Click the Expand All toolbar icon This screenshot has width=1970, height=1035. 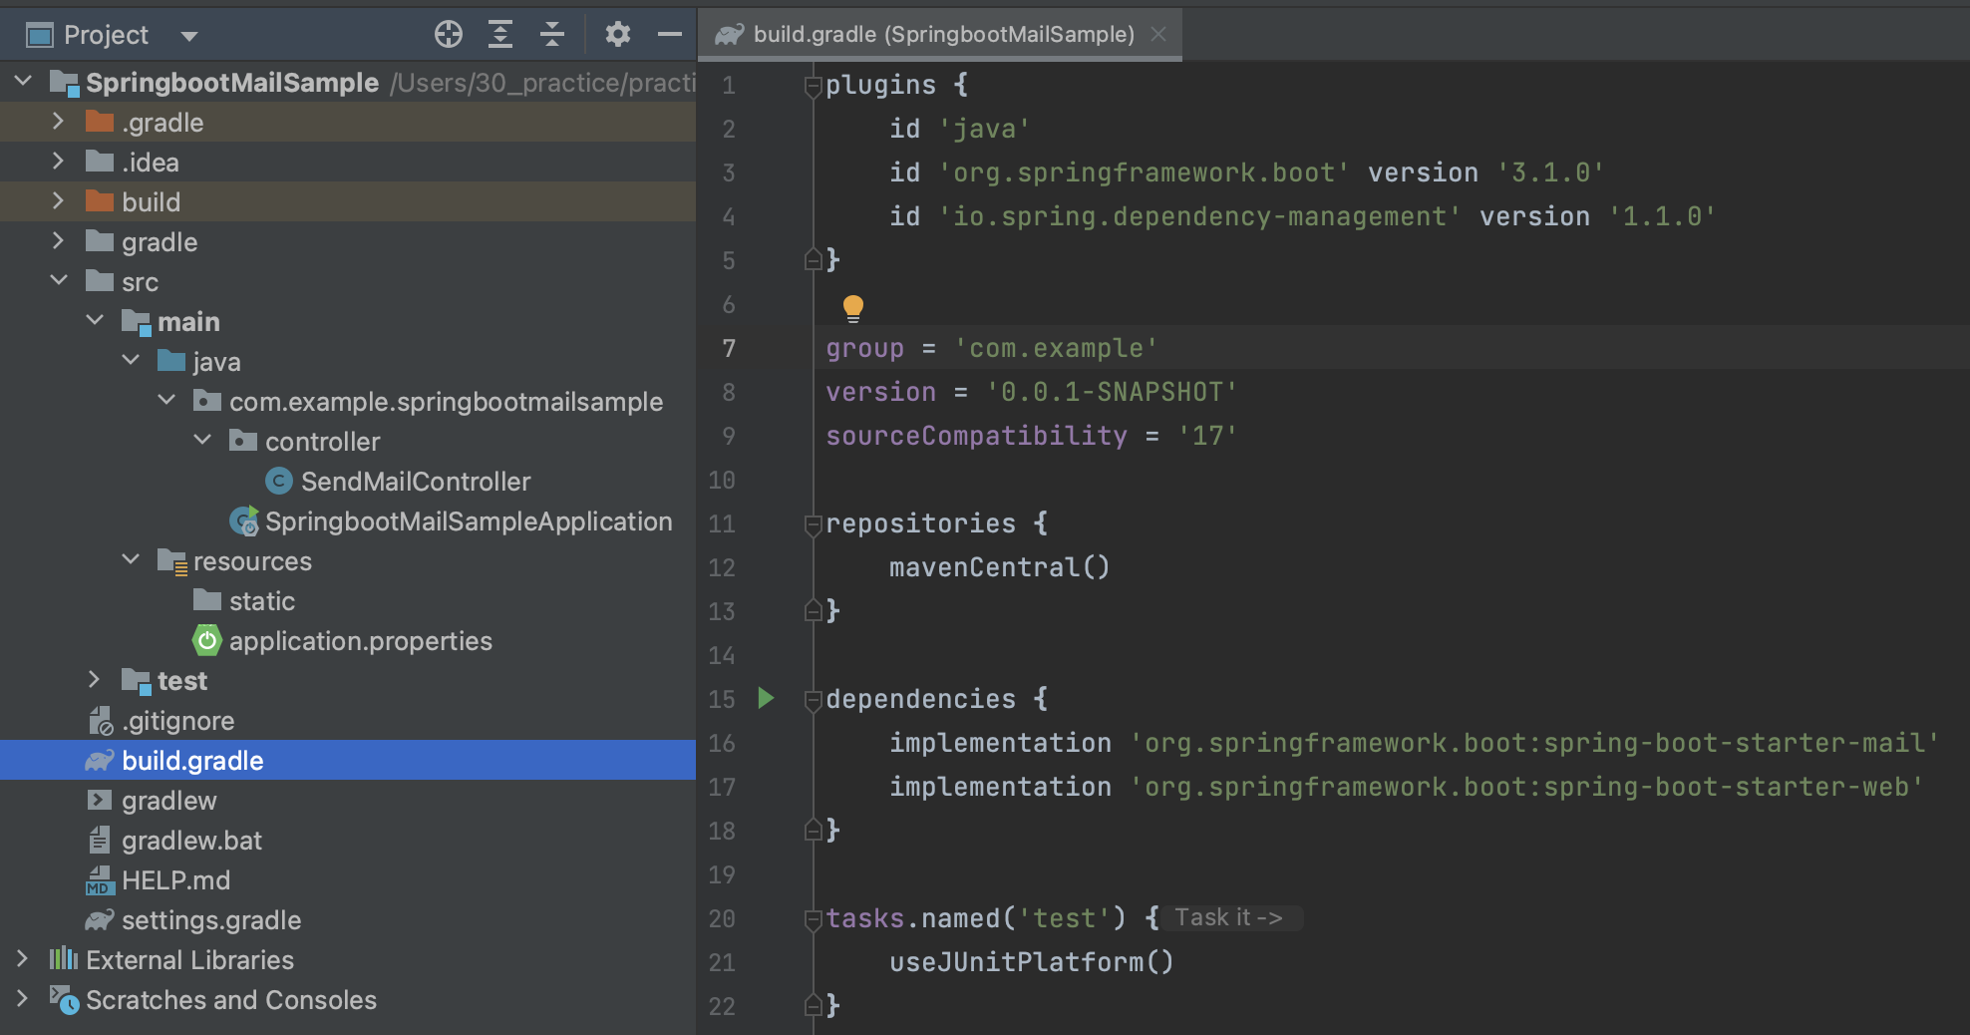coord(500,35)
